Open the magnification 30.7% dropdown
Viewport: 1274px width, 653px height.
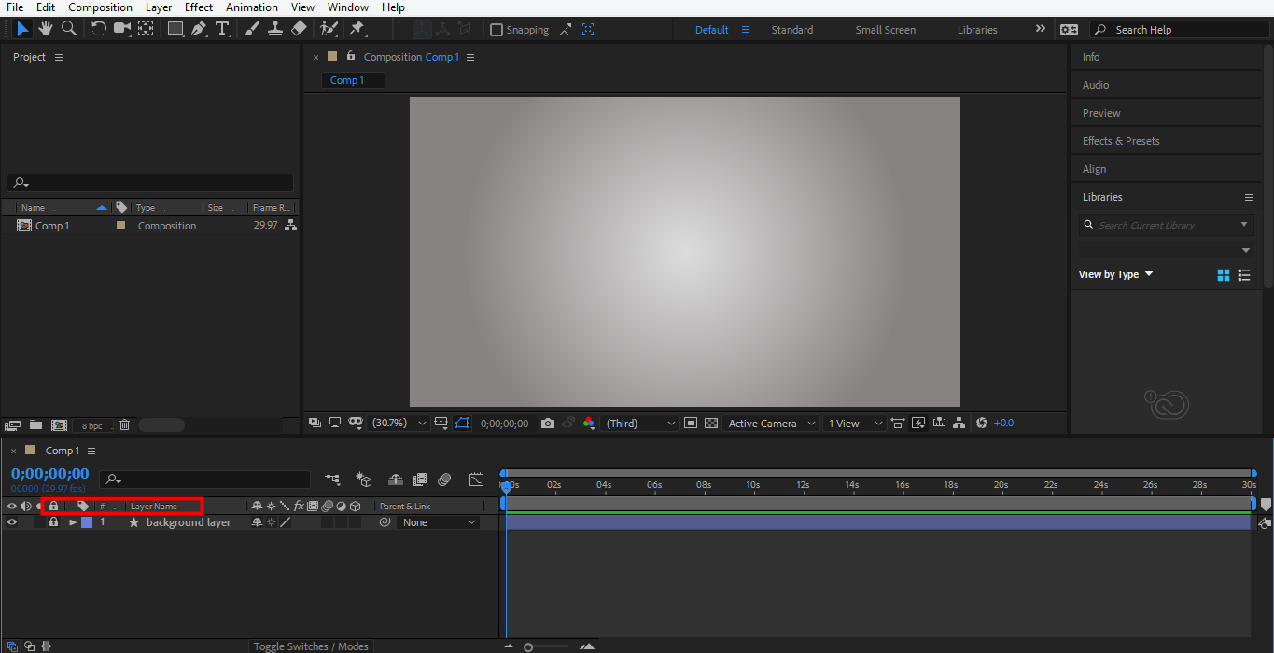(399, 424)
